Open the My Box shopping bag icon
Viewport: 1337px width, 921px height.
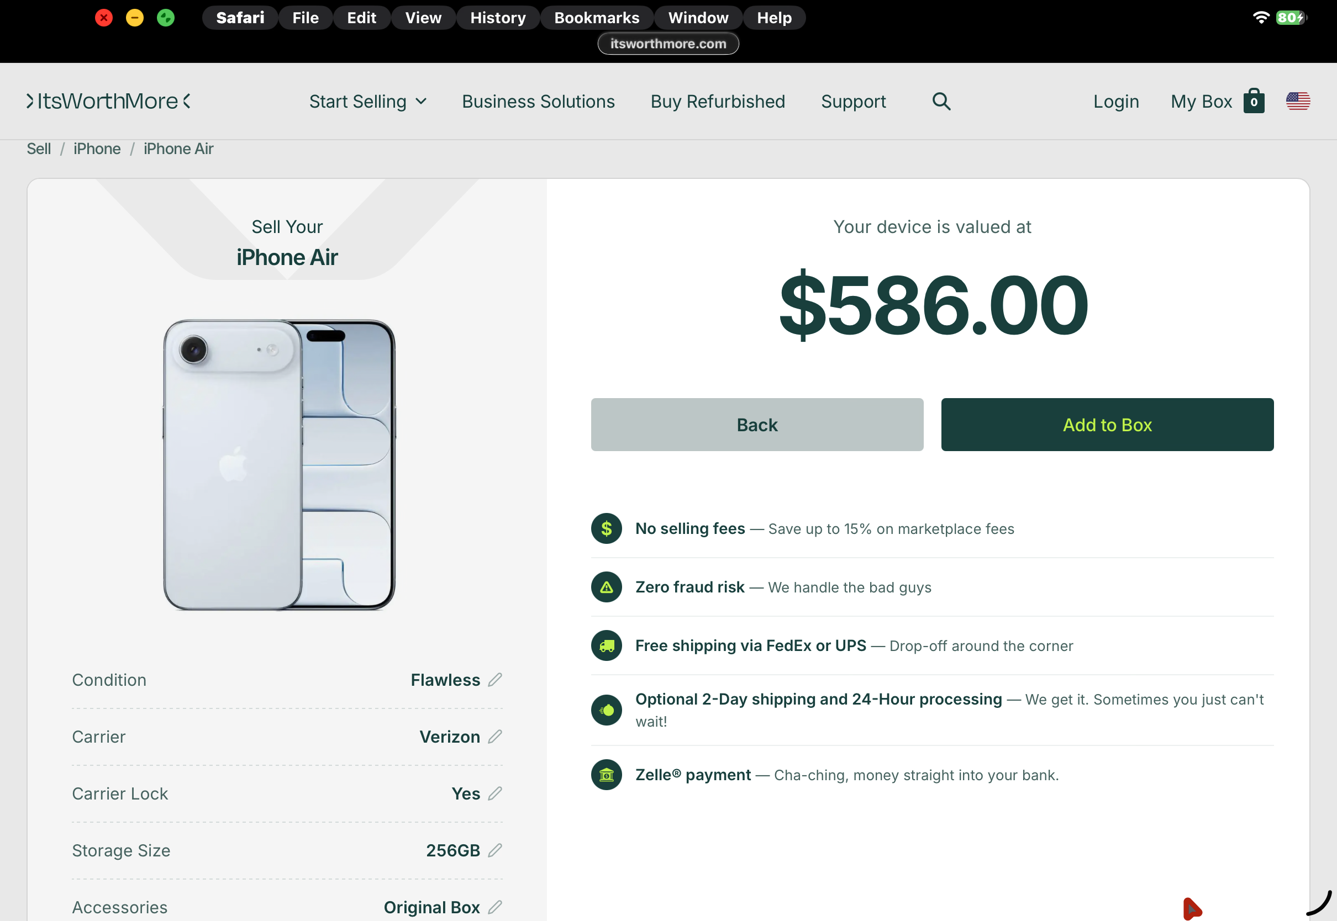[1254, 101]
